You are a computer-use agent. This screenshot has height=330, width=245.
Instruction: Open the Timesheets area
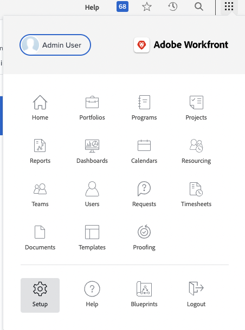point(196,194)
